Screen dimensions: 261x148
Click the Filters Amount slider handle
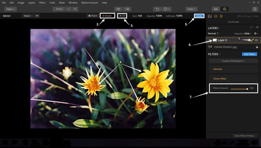tap(247, 89)
